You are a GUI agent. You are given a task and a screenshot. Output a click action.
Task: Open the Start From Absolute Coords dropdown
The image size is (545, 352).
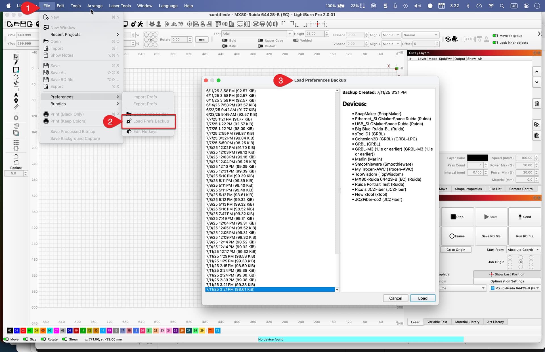(x=523, y=250)
